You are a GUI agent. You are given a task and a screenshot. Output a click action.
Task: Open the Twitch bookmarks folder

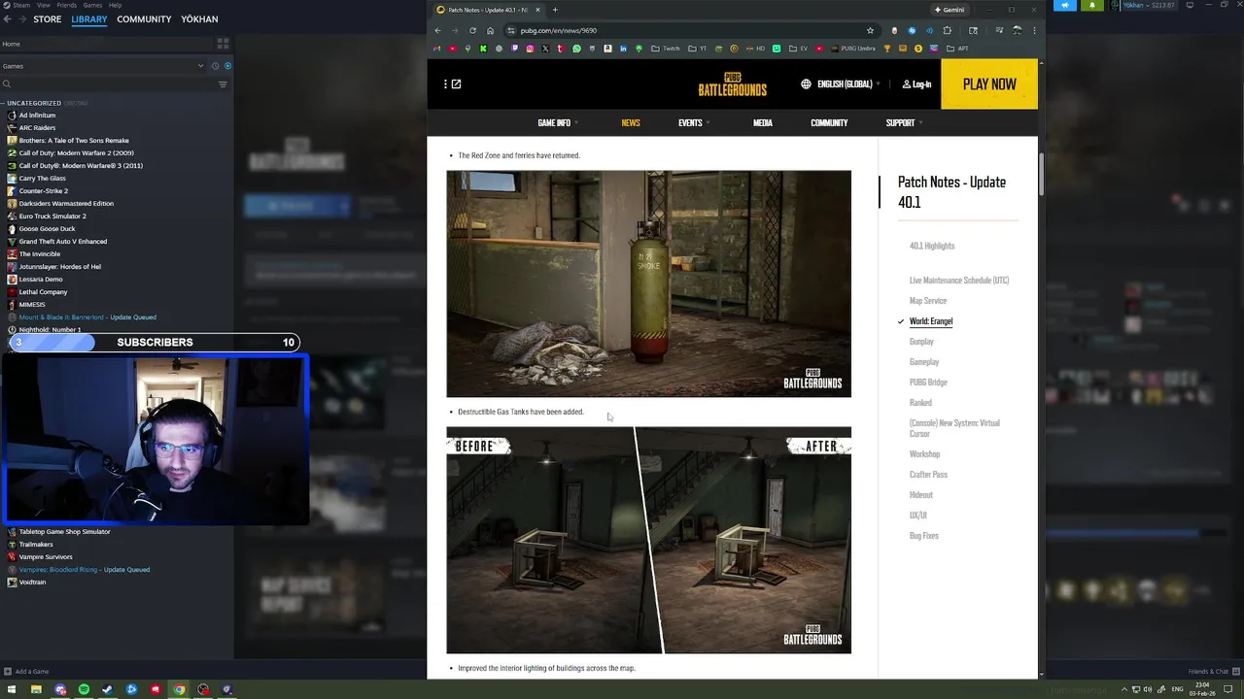tap(666, 49)
